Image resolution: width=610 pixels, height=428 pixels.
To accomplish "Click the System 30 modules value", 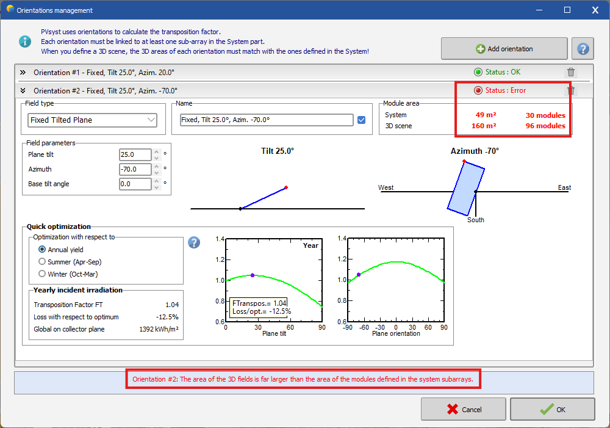I will [x=545, y=115].
